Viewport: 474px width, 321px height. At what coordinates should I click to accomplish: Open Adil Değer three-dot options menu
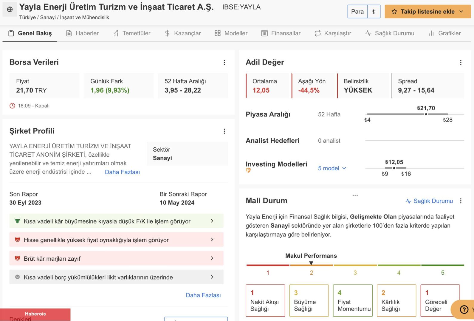461,62
